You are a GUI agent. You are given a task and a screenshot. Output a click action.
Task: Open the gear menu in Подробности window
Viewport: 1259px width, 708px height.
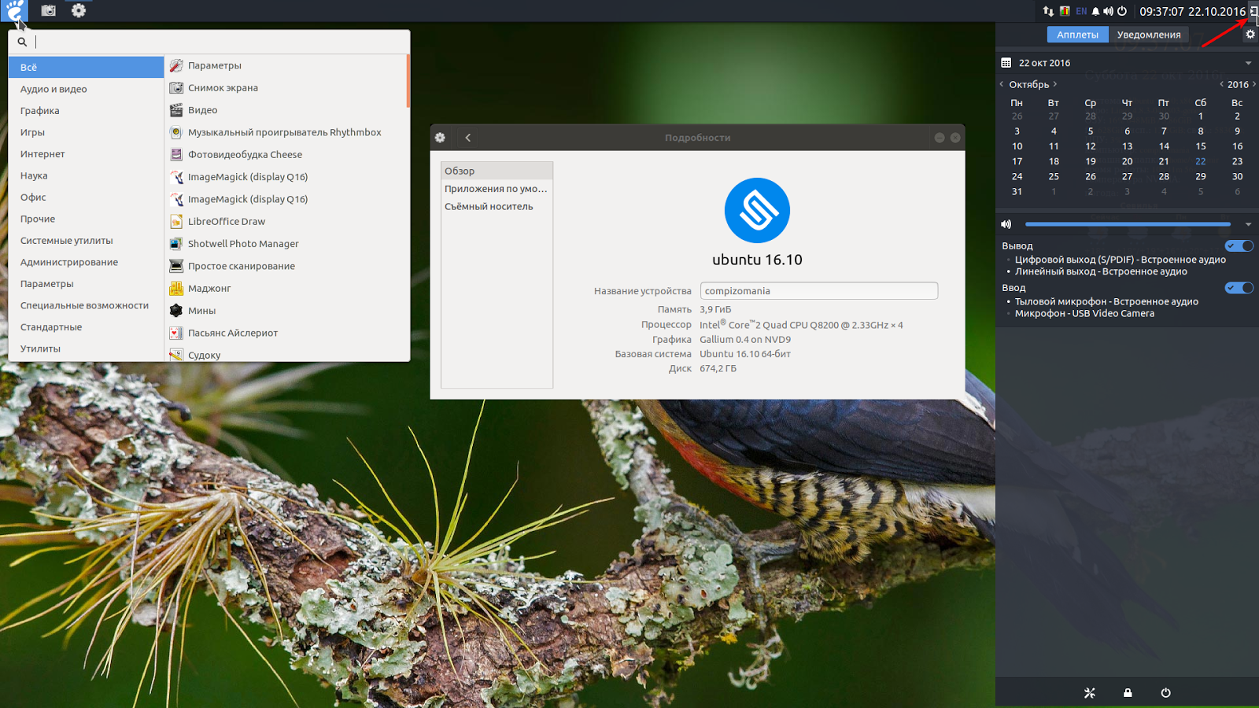440,137
